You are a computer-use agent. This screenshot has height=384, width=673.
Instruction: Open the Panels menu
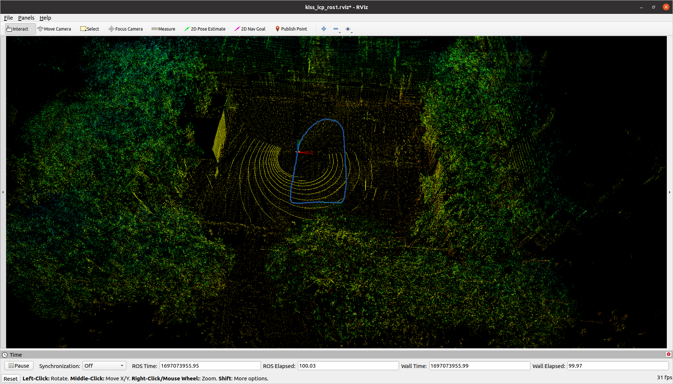26,17
